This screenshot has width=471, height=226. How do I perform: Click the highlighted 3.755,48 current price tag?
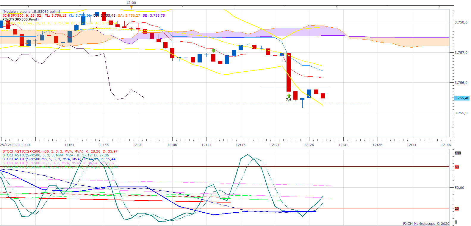(x=461, y=98)
